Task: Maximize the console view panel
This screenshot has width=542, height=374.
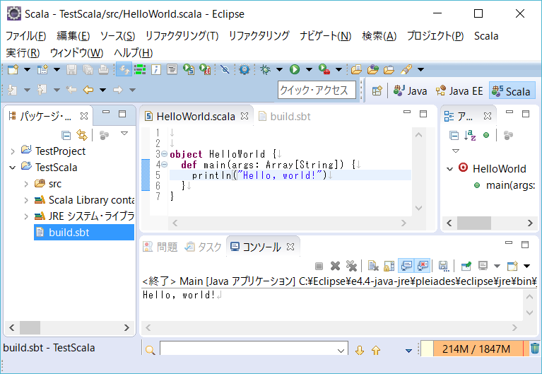Action: pos(525,245)
